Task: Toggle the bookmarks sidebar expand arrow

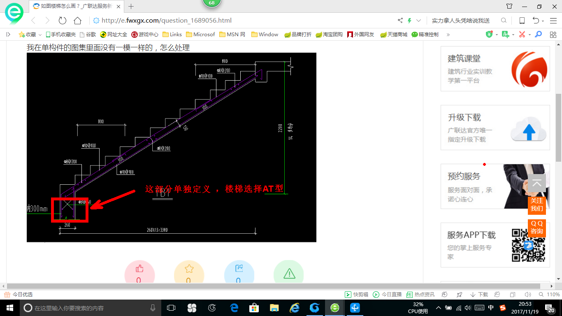Action: [x=8, y=35]
